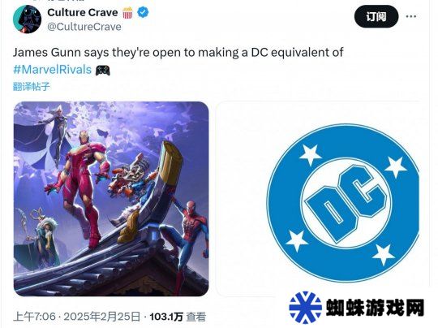
Task: Click the 订阅 subscribe button
Action: (376, 16)
